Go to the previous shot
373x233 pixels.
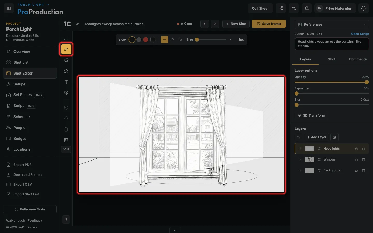coord(205,24)
